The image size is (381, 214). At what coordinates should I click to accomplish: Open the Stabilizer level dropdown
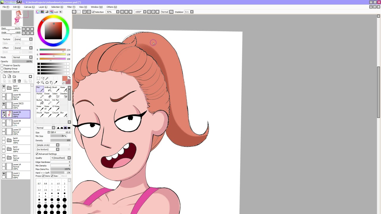tap(189, 12)
